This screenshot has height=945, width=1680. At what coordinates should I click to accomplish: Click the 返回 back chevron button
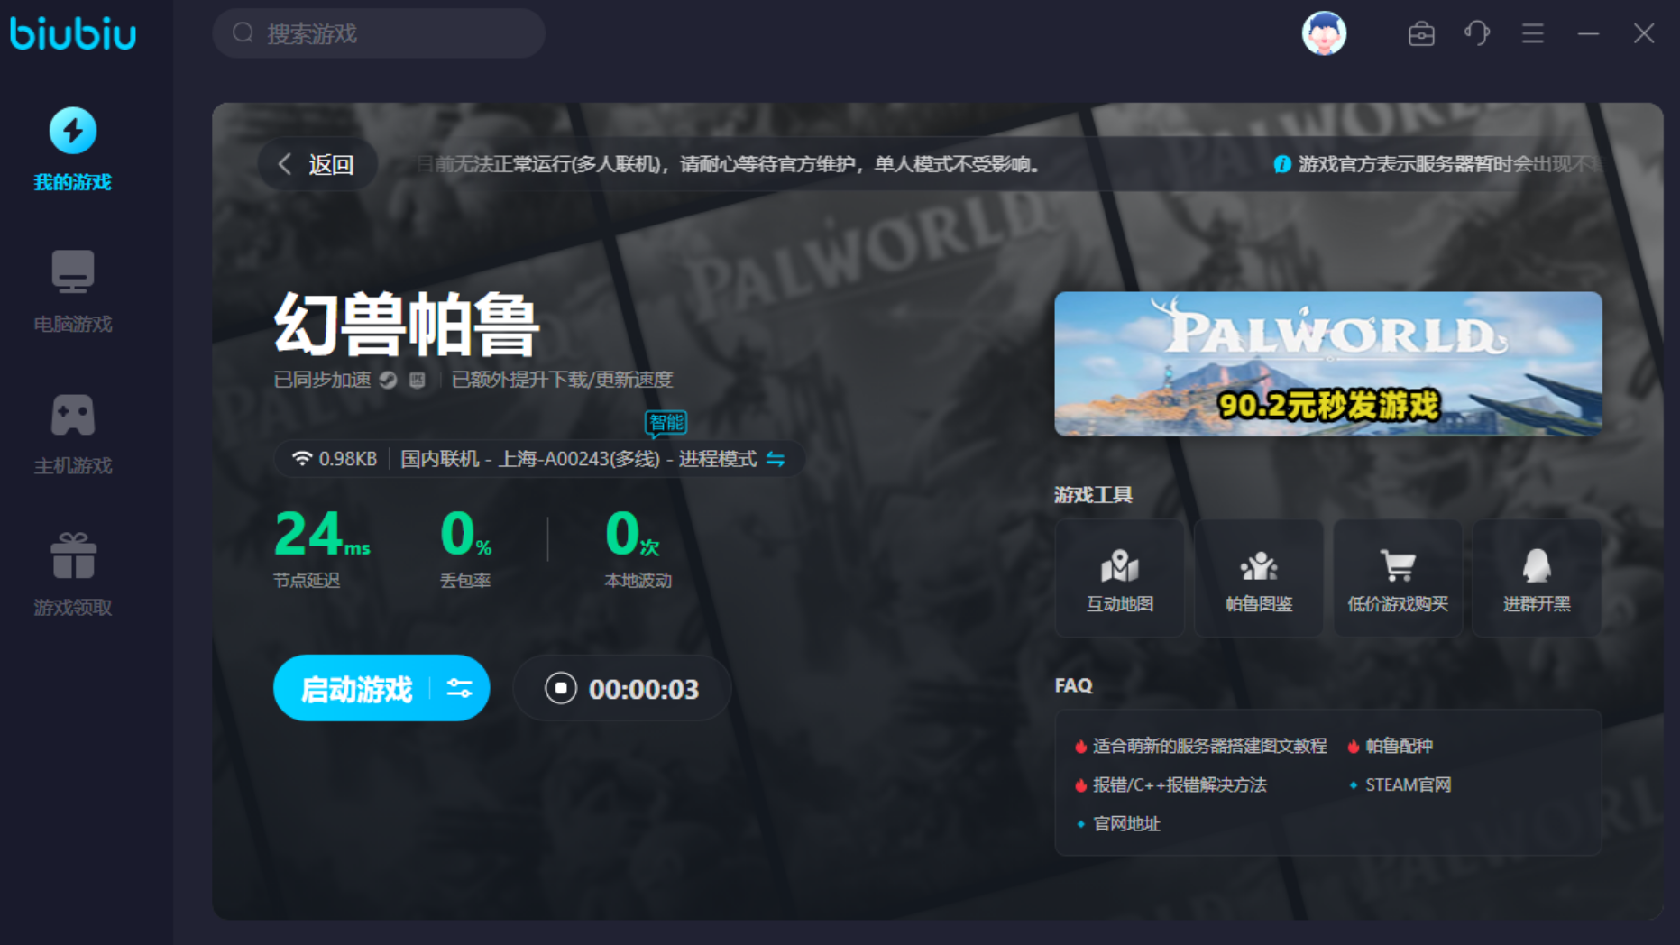pos(317,164)
